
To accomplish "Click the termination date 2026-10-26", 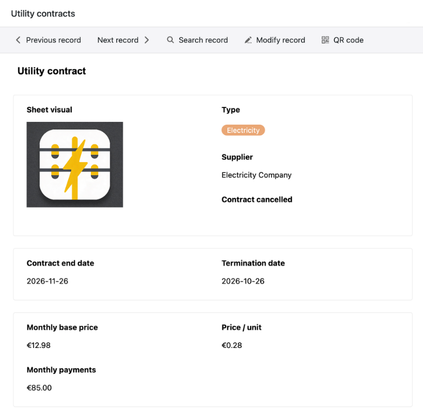I will click(x=243, y=281).
